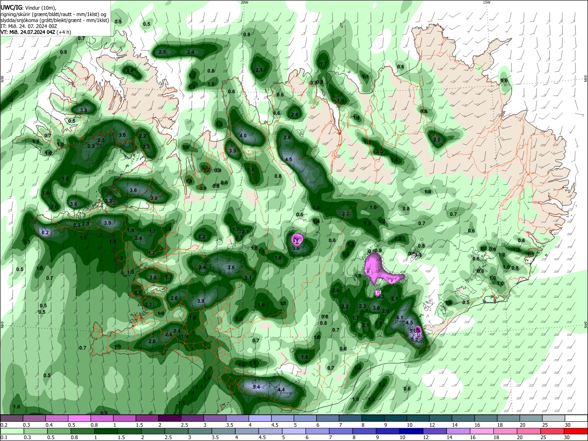588x441 pixels.
Task: Pick the dull purple 0.2–0.3 swatch in upper legend
Action: pos(11,418)
